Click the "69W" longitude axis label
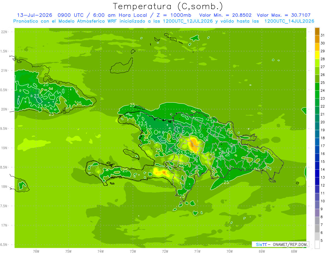This screenshot has width=330, height=255. click(x=262, y=251)
